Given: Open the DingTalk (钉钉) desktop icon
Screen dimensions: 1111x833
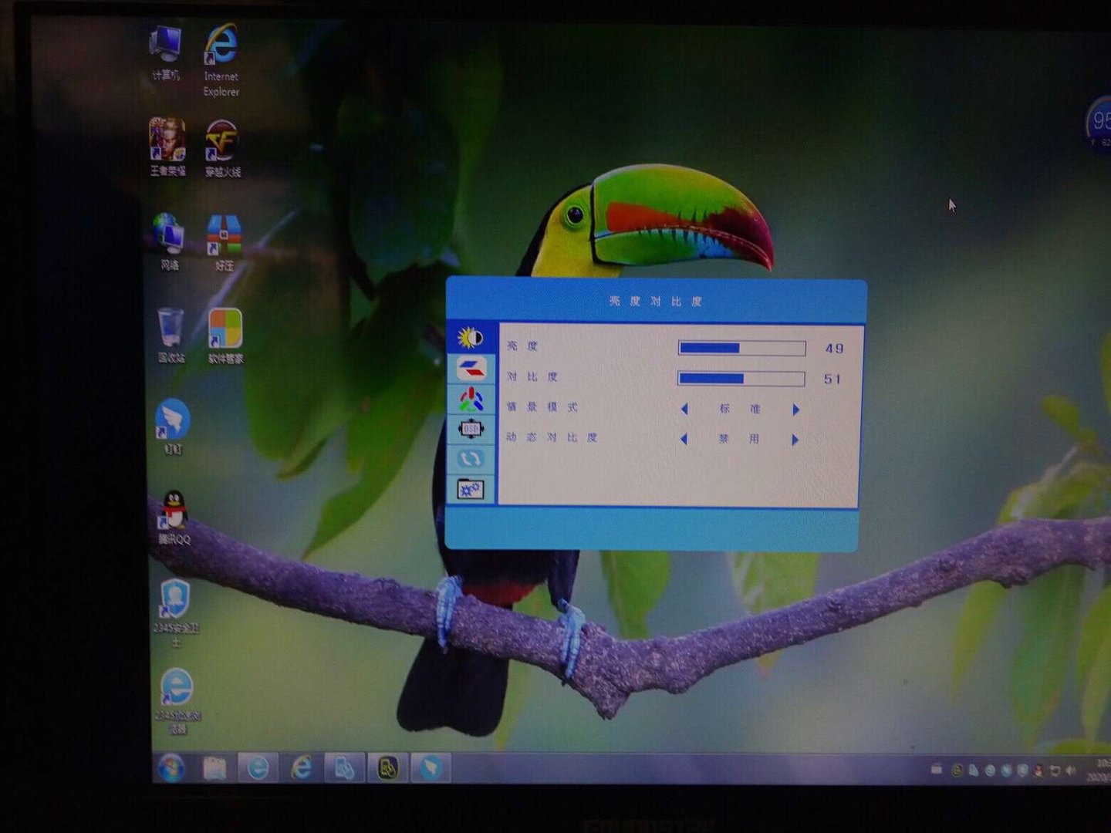Looking at the screenshot, I should click(x=173, y=423).
